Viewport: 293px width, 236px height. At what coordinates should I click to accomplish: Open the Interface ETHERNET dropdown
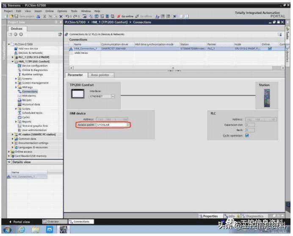(113, 96)
